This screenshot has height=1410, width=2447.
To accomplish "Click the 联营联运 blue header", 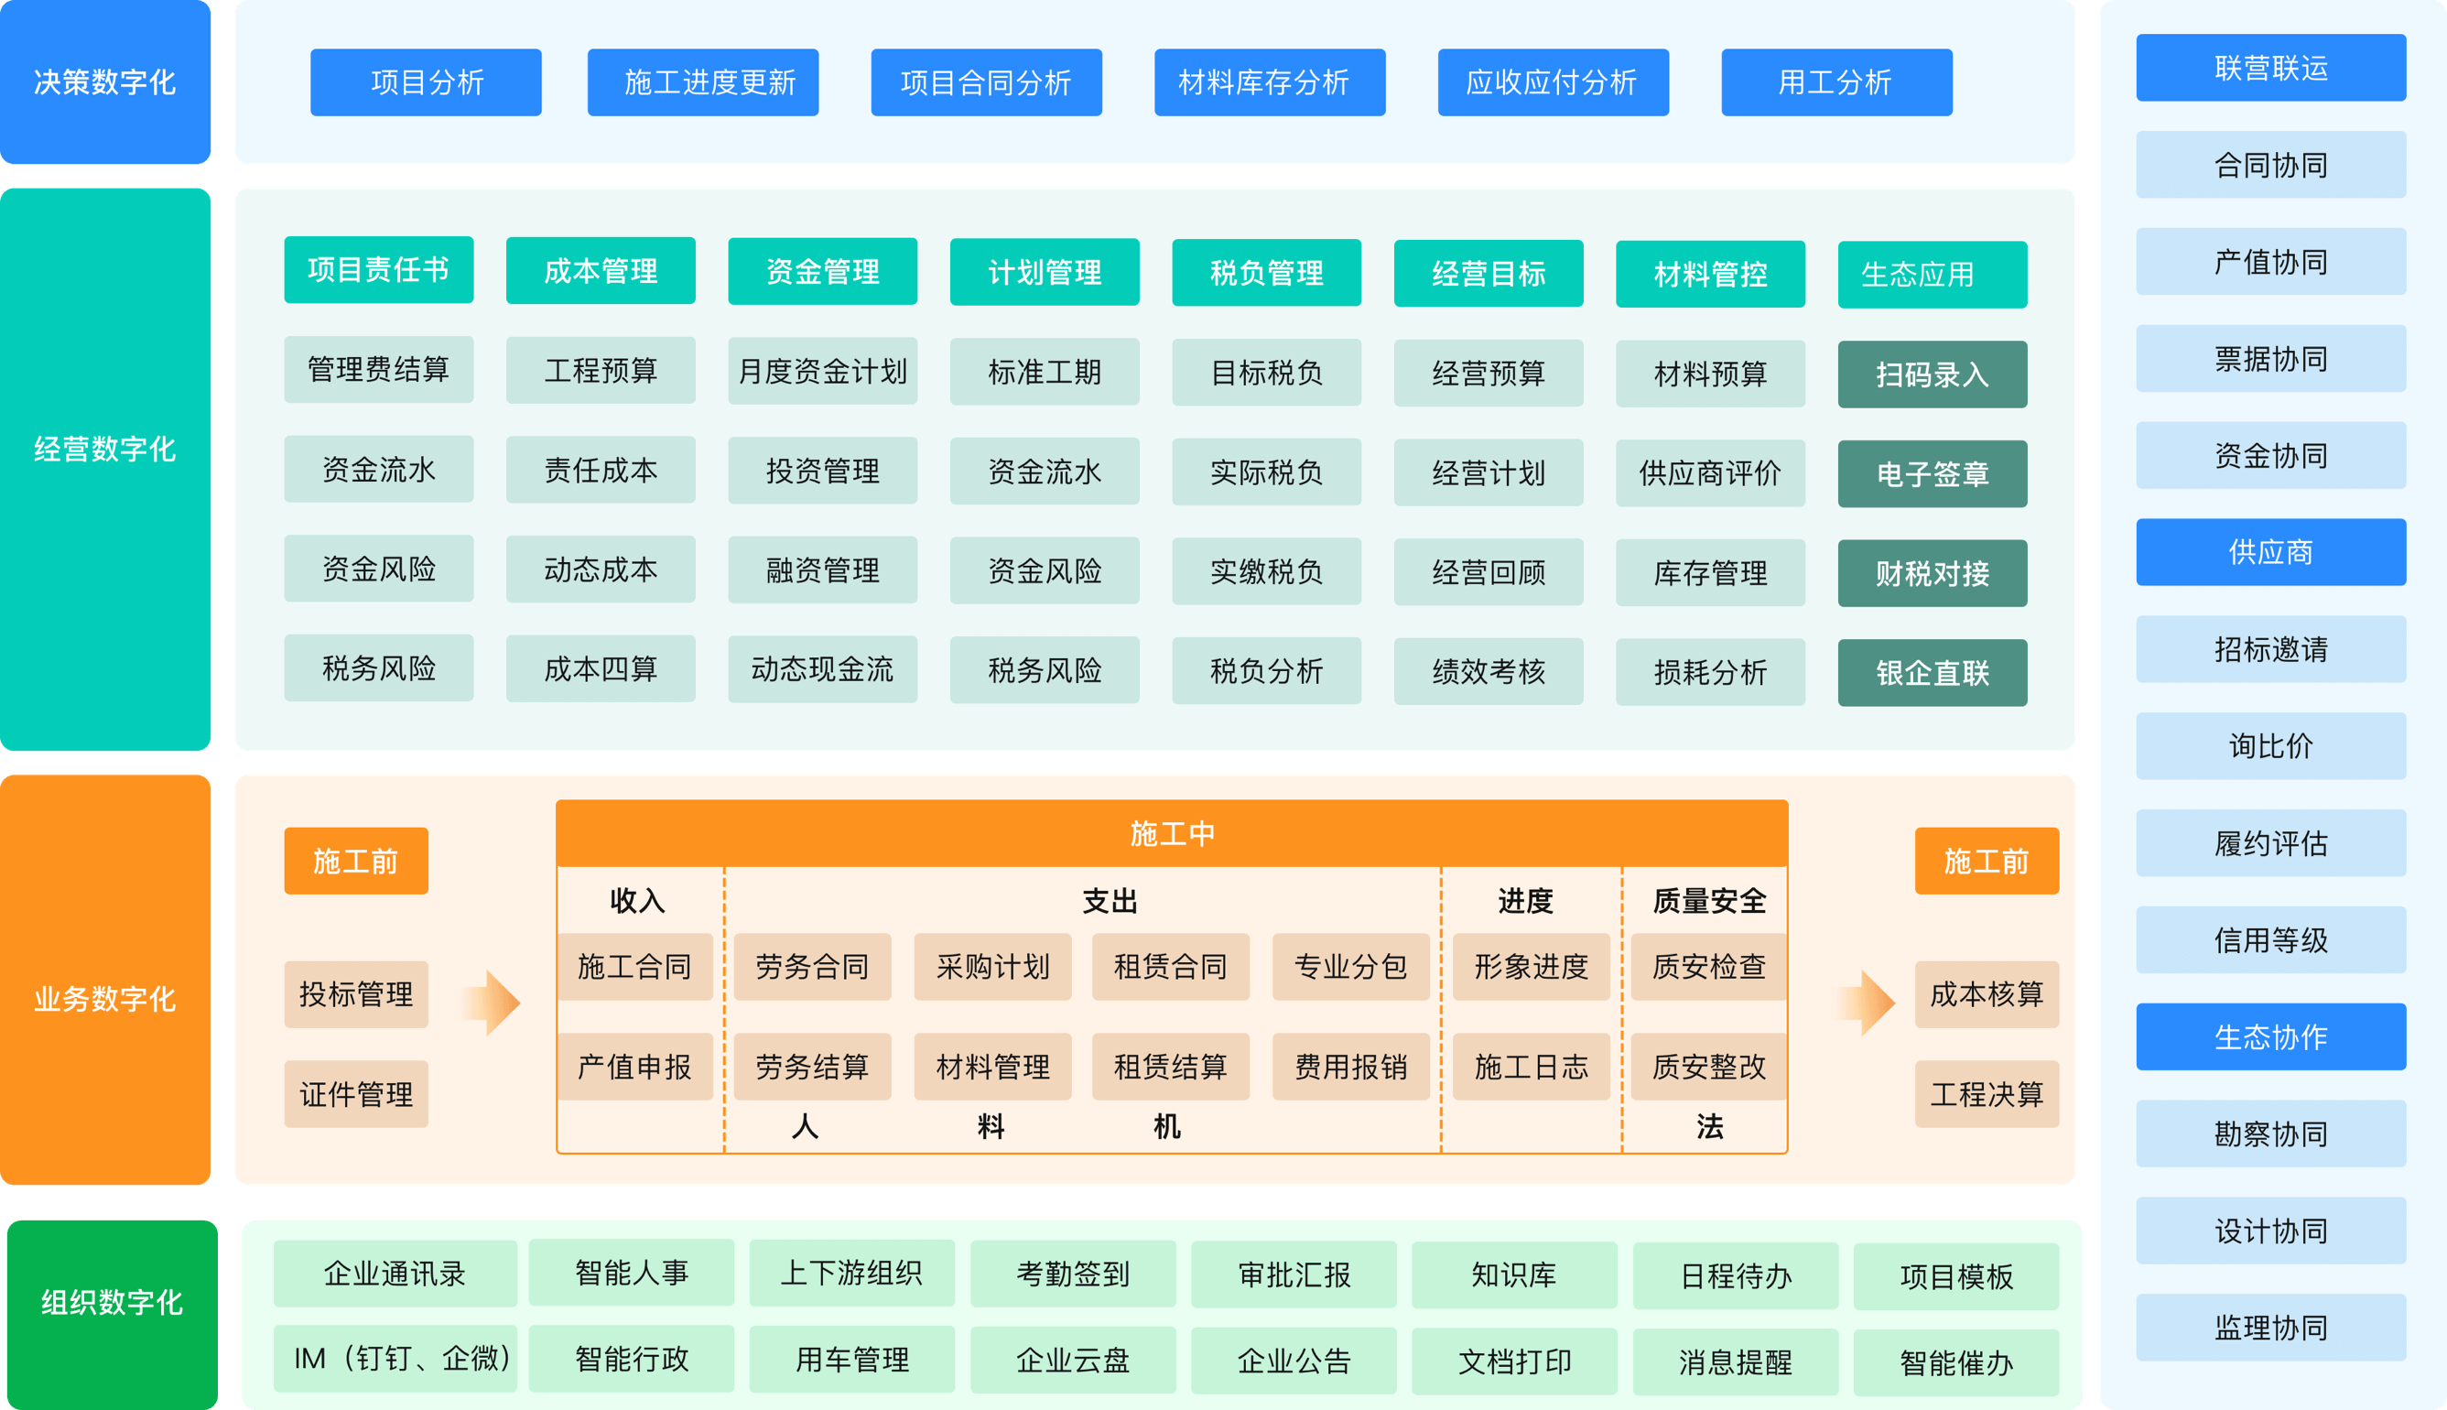I will pyautogui.click(x=2271, y=68).
